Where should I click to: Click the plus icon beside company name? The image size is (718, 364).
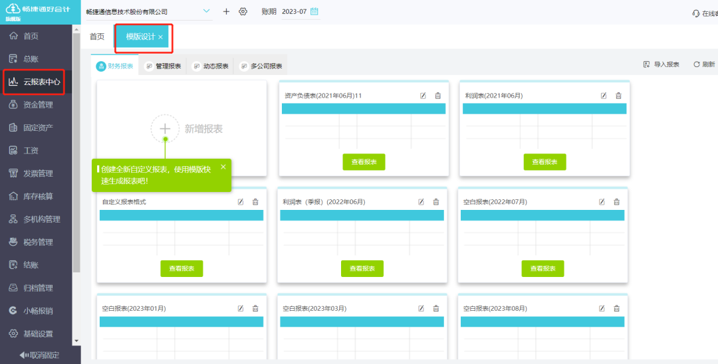coord(226,11)
